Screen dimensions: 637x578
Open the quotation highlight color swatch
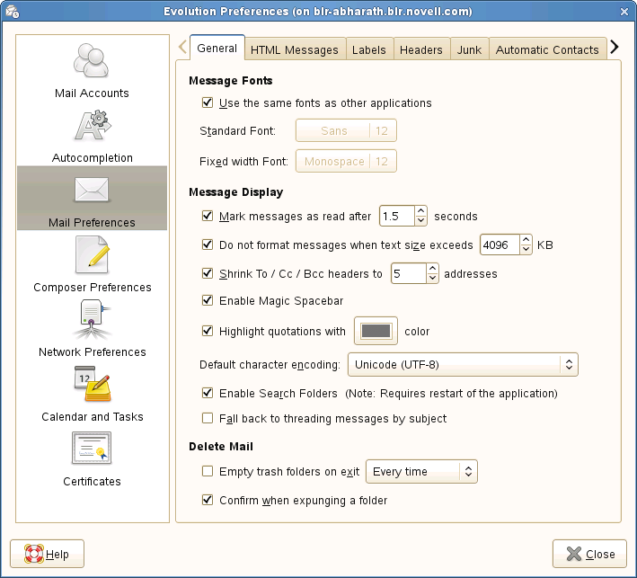point(376,332)
